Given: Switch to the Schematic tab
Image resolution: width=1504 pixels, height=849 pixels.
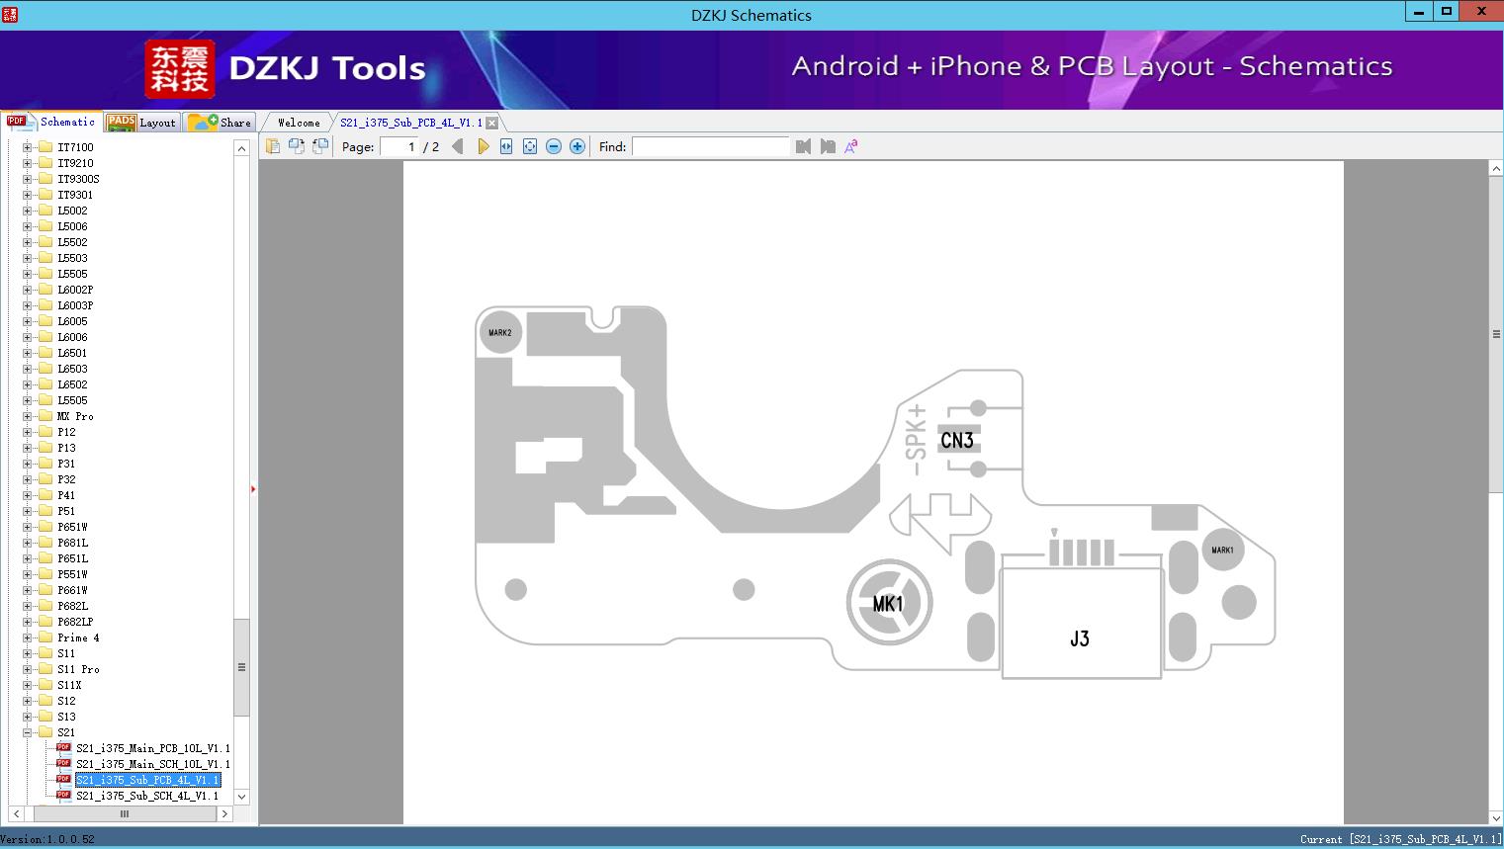Looking at the screenshot, I should [51, 122].
